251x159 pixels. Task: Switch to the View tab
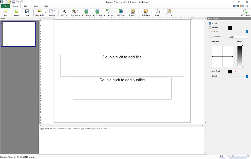36,6
